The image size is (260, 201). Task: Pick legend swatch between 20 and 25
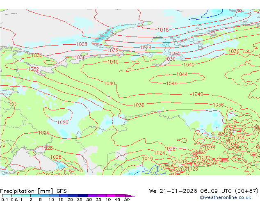coord(73,196)
